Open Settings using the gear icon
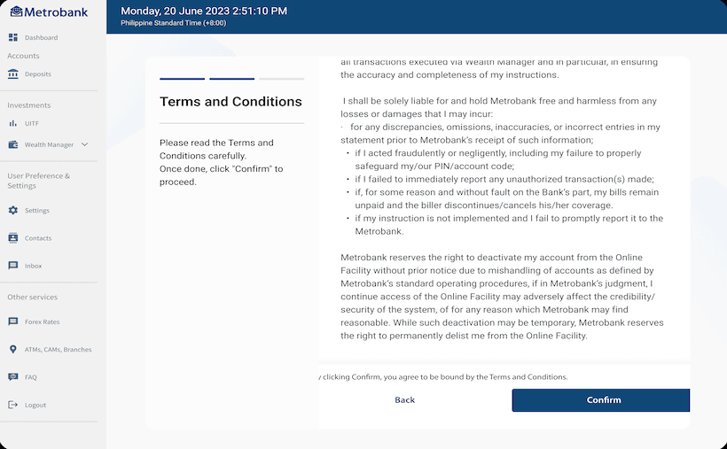 13,211
